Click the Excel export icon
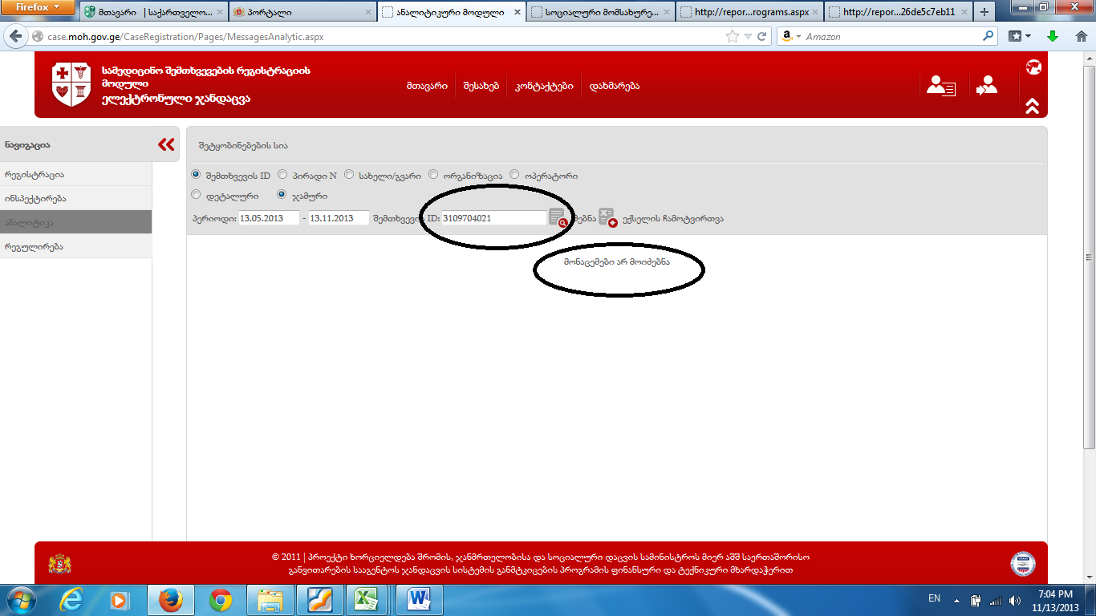Viewport: 1096px width, 616px height. 607,218
